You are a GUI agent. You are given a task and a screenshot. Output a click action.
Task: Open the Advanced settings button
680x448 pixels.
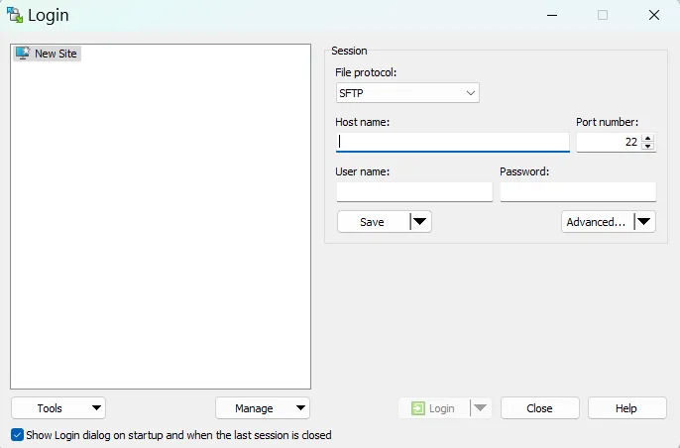[597, 222]
